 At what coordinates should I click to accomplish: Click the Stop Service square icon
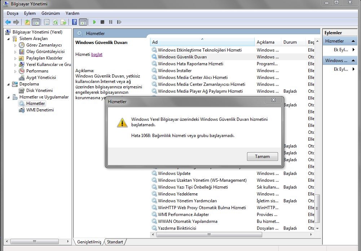click(102, 22)
